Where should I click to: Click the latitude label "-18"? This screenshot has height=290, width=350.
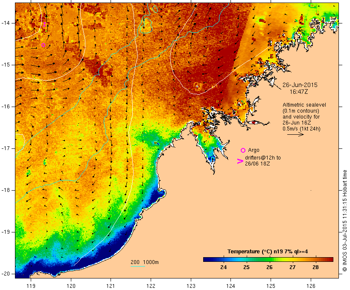(x=5, y=190)
